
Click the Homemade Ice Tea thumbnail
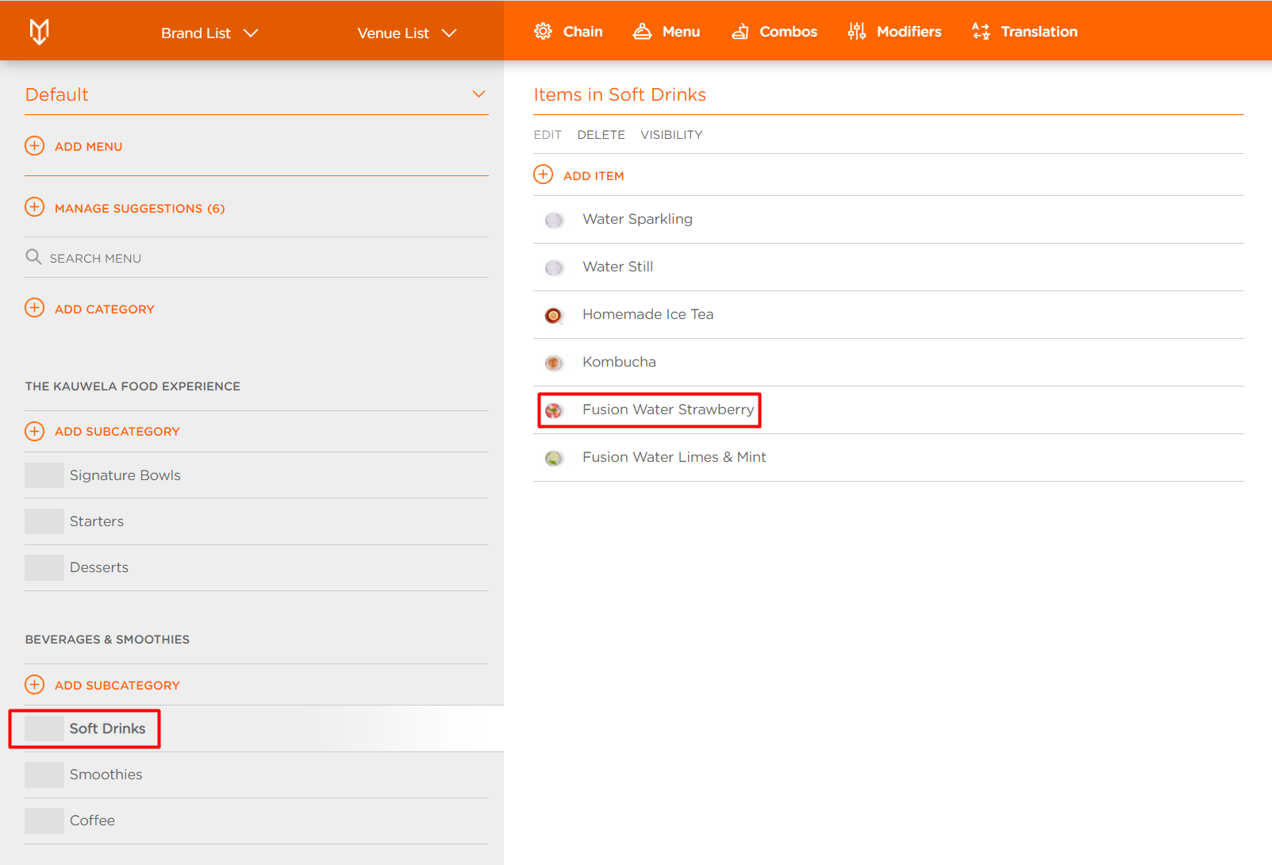pos(554,315)
